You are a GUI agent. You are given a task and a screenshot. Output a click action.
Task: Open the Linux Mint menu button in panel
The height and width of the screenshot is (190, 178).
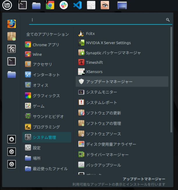[x=7, y=5]
